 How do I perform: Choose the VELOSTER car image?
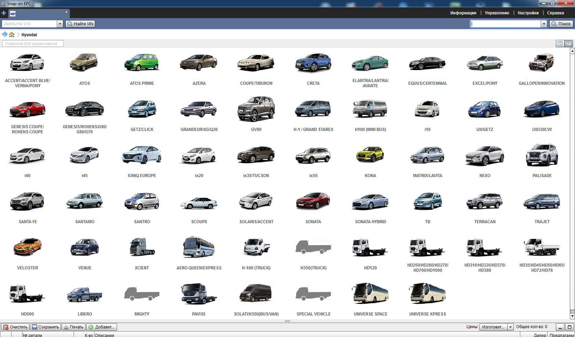coord(28,248)
